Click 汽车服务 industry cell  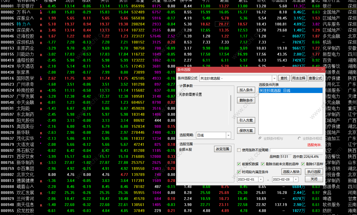point(332,24)
